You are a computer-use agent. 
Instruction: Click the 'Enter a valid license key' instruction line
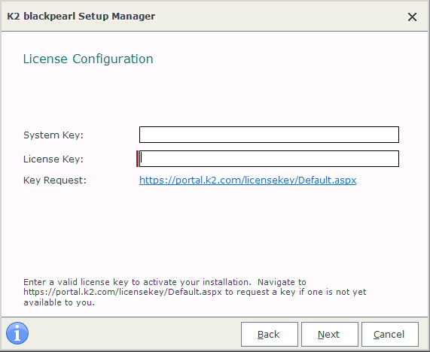tap(165, 282)
